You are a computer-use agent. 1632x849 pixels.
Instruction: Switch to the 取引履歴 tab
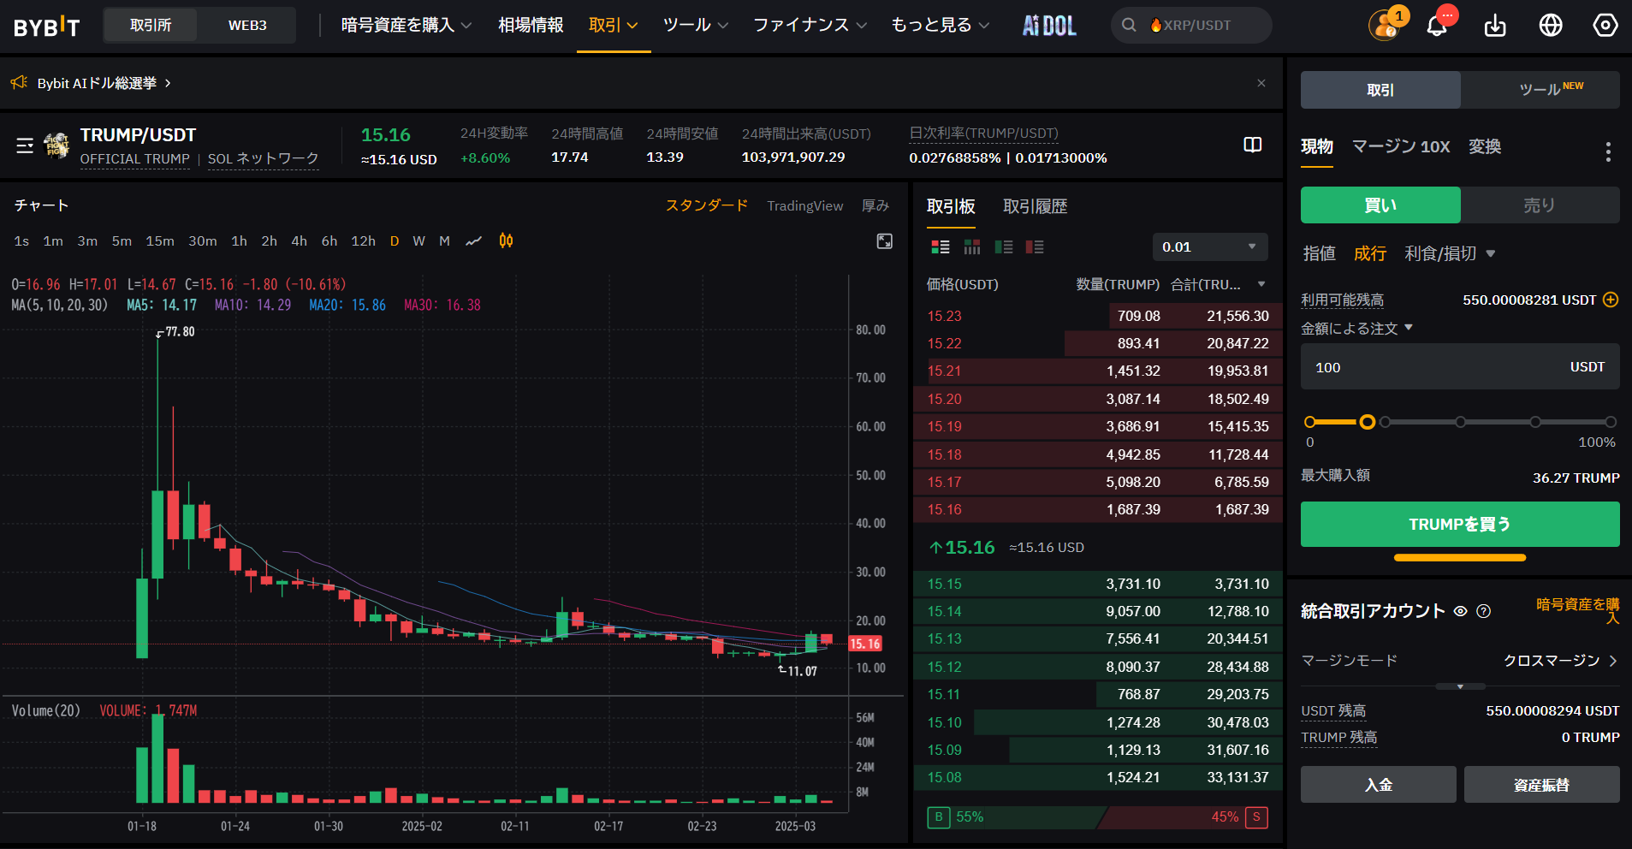[x=1035, y=206]
